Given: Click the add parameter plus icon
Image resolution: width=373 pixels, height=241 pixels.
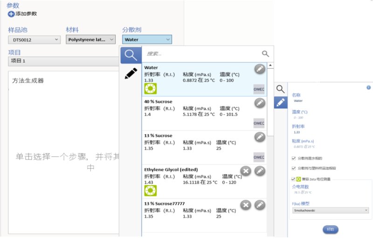Looking at the screenshot, I should (x=11, y=14).
